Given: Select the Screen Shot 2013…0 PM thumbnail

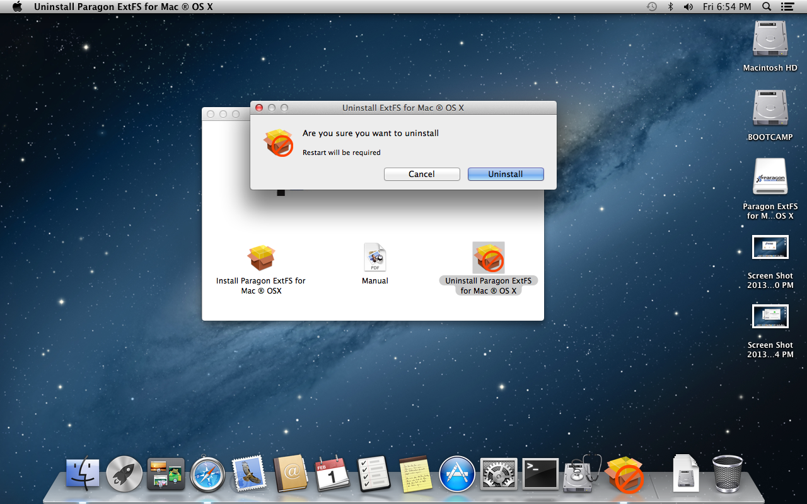Looking at the screenshot, I should click(770, 248).
